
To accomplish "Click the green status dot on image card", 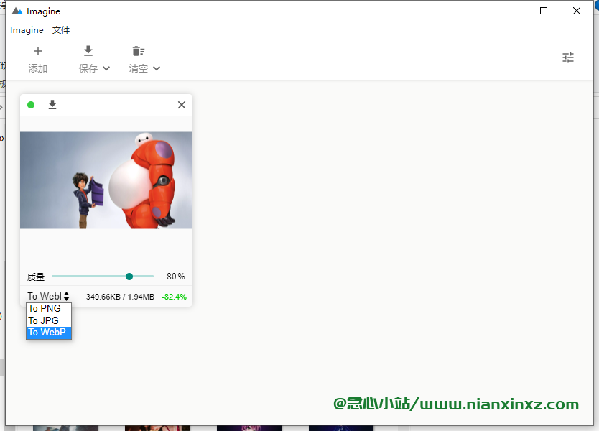I will [31, 105].
